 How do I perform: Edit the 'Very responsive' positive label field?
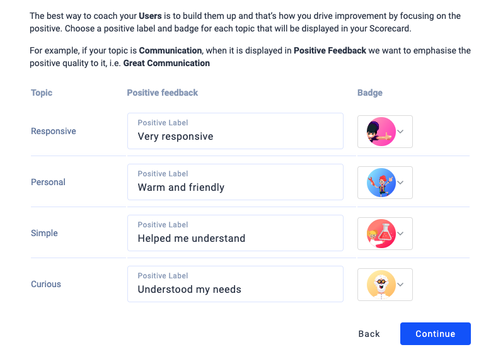(235, 131)
